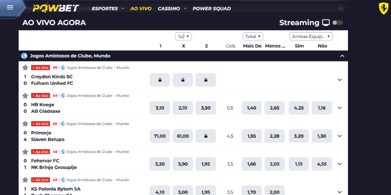Image resolution: width=391 pixels, height=195 pixels.
Task: Click the search magnifier icon
Action: point(340,8)
